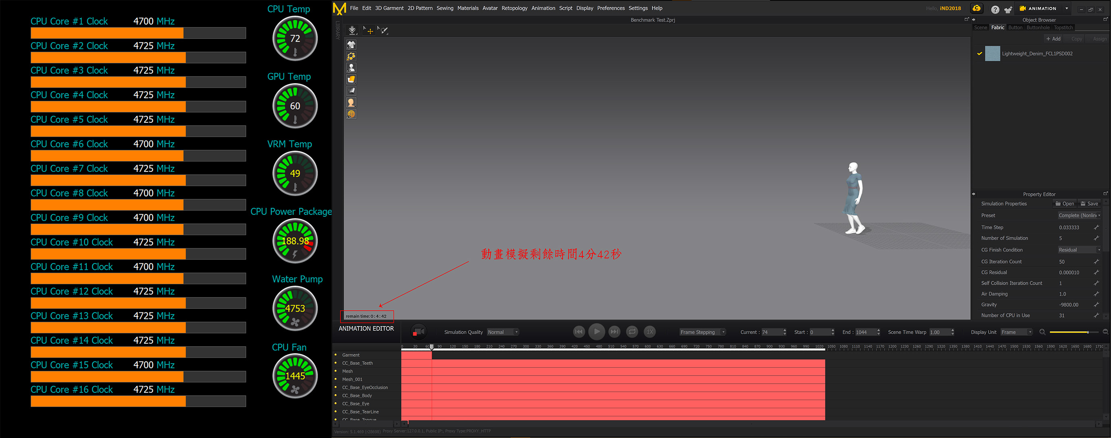Jump to the last frame
This screenshot has height=438, width=1111.
[614, 332]
